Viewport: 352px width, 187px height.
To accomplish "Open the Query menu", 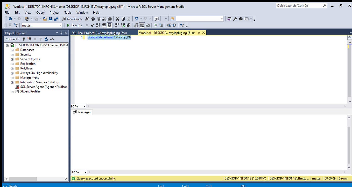I will click(40, 12).
